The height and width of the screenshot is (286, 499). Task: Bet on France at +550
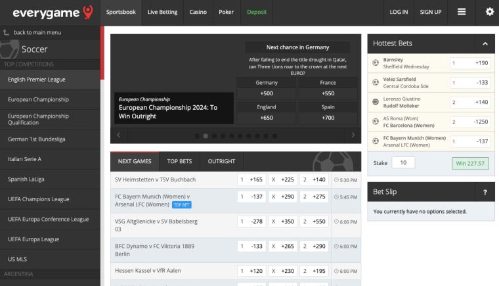click(x=328, y=93)
